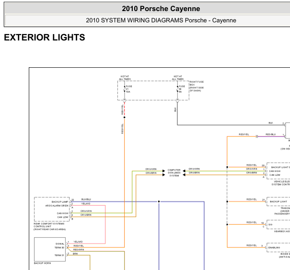Click the BACKUP LAMP pin label
Viewport: 290px width, 270px height.
point(60,202)
